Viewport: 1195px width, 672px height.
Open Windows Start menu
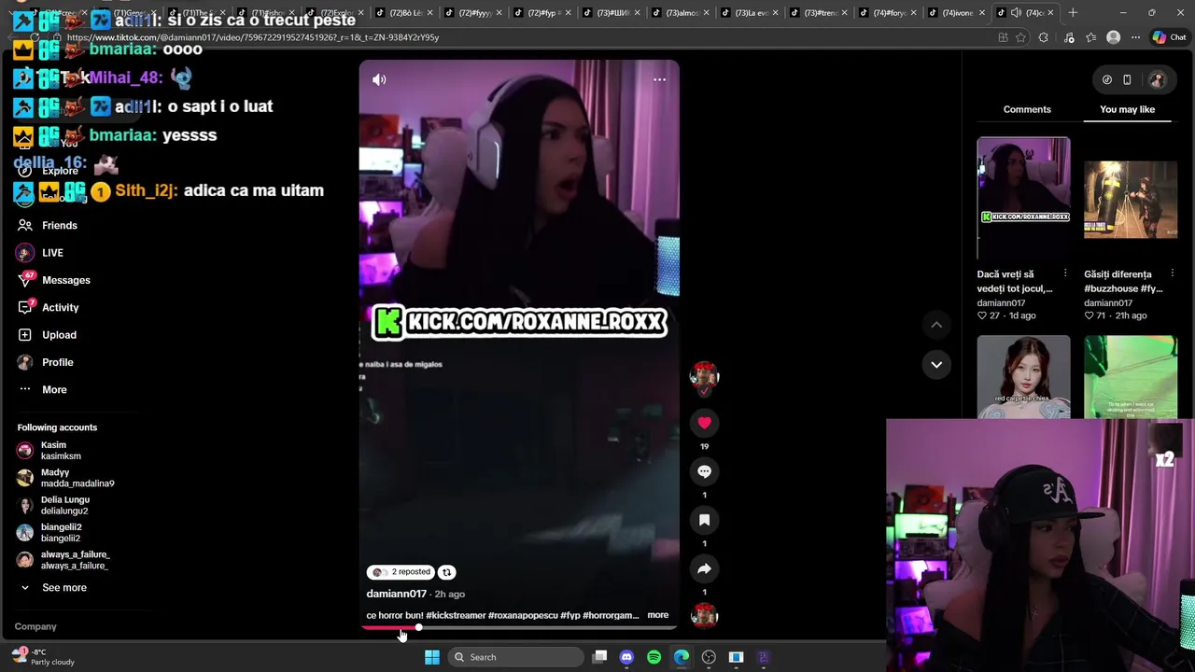coord(431,657)
